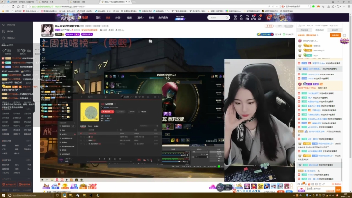Click the streamer's avatar picture

(47, 30)
